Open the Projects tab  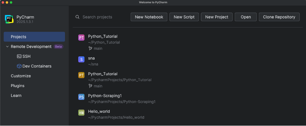pos(34,37)
